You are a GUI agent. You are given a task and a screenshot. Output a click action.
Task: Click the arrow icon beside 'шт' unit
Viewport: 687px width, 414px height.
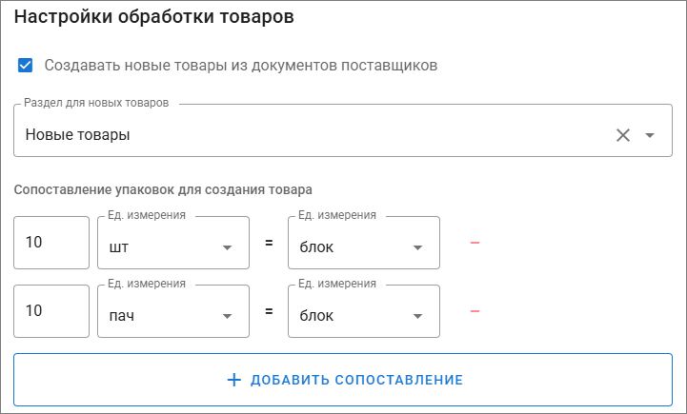click(227, 248)
